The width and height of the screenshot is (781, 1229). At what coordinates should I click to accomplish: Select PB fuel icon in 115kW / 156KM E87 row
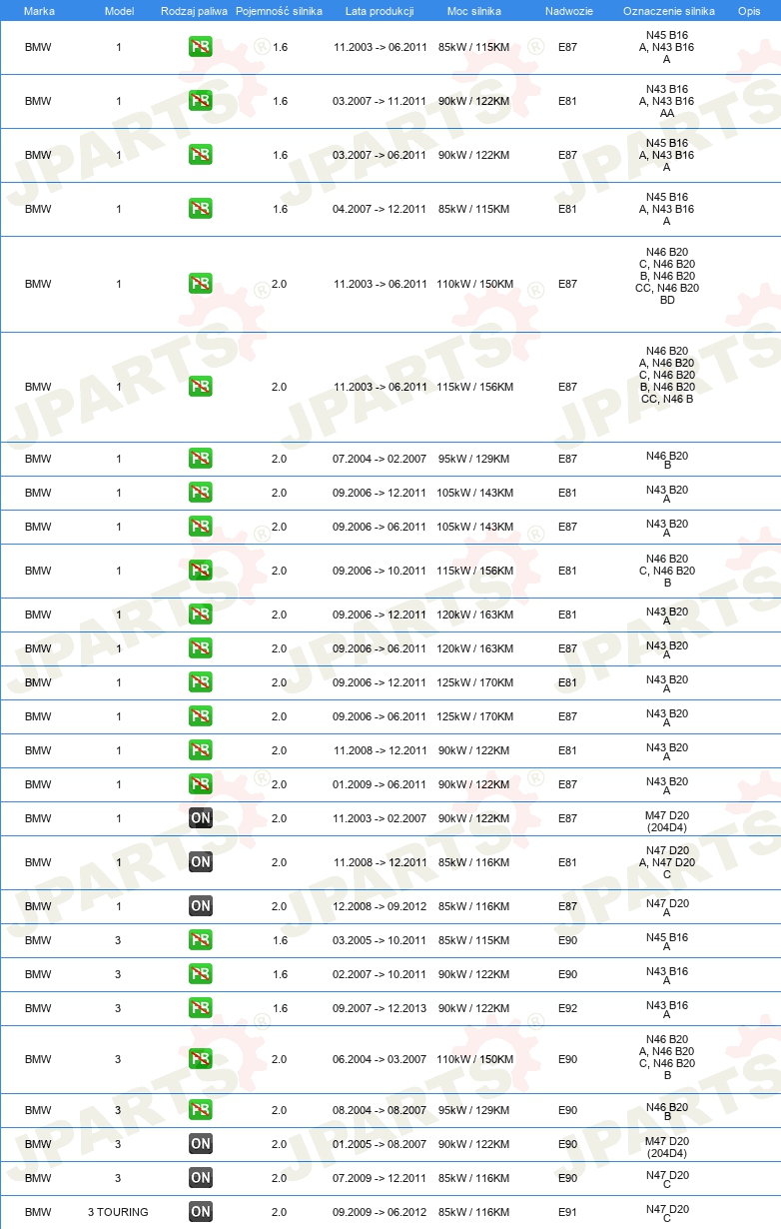coord(201,387)
